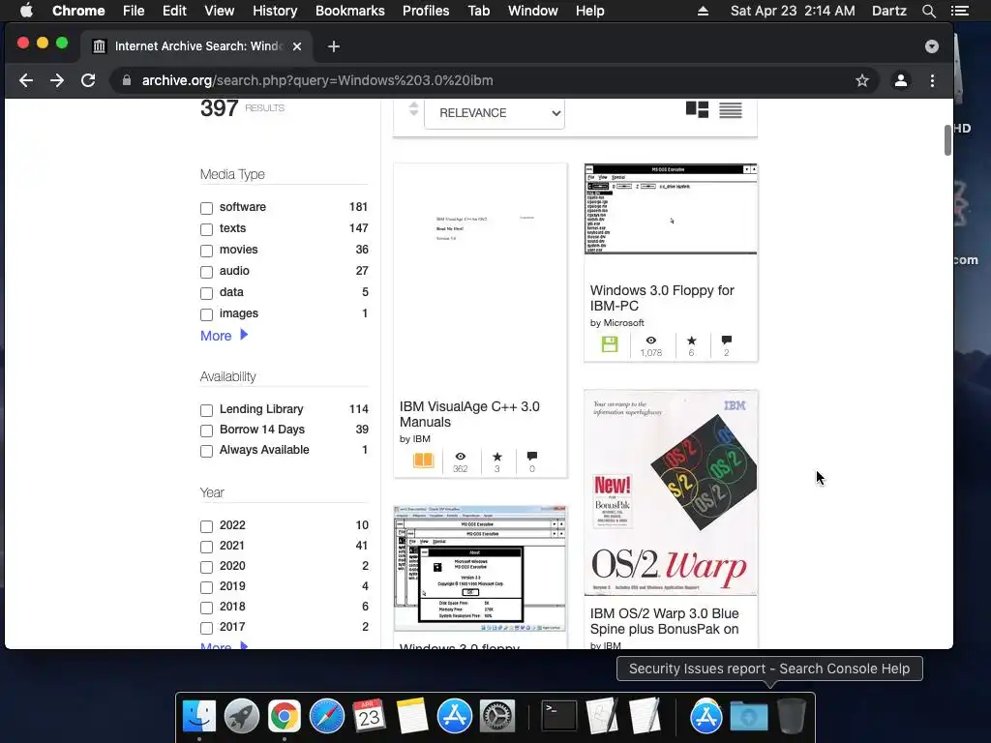Open the Notes app from the Dock
The height and width of the screenshot is (743, 991).
[412, 716]
